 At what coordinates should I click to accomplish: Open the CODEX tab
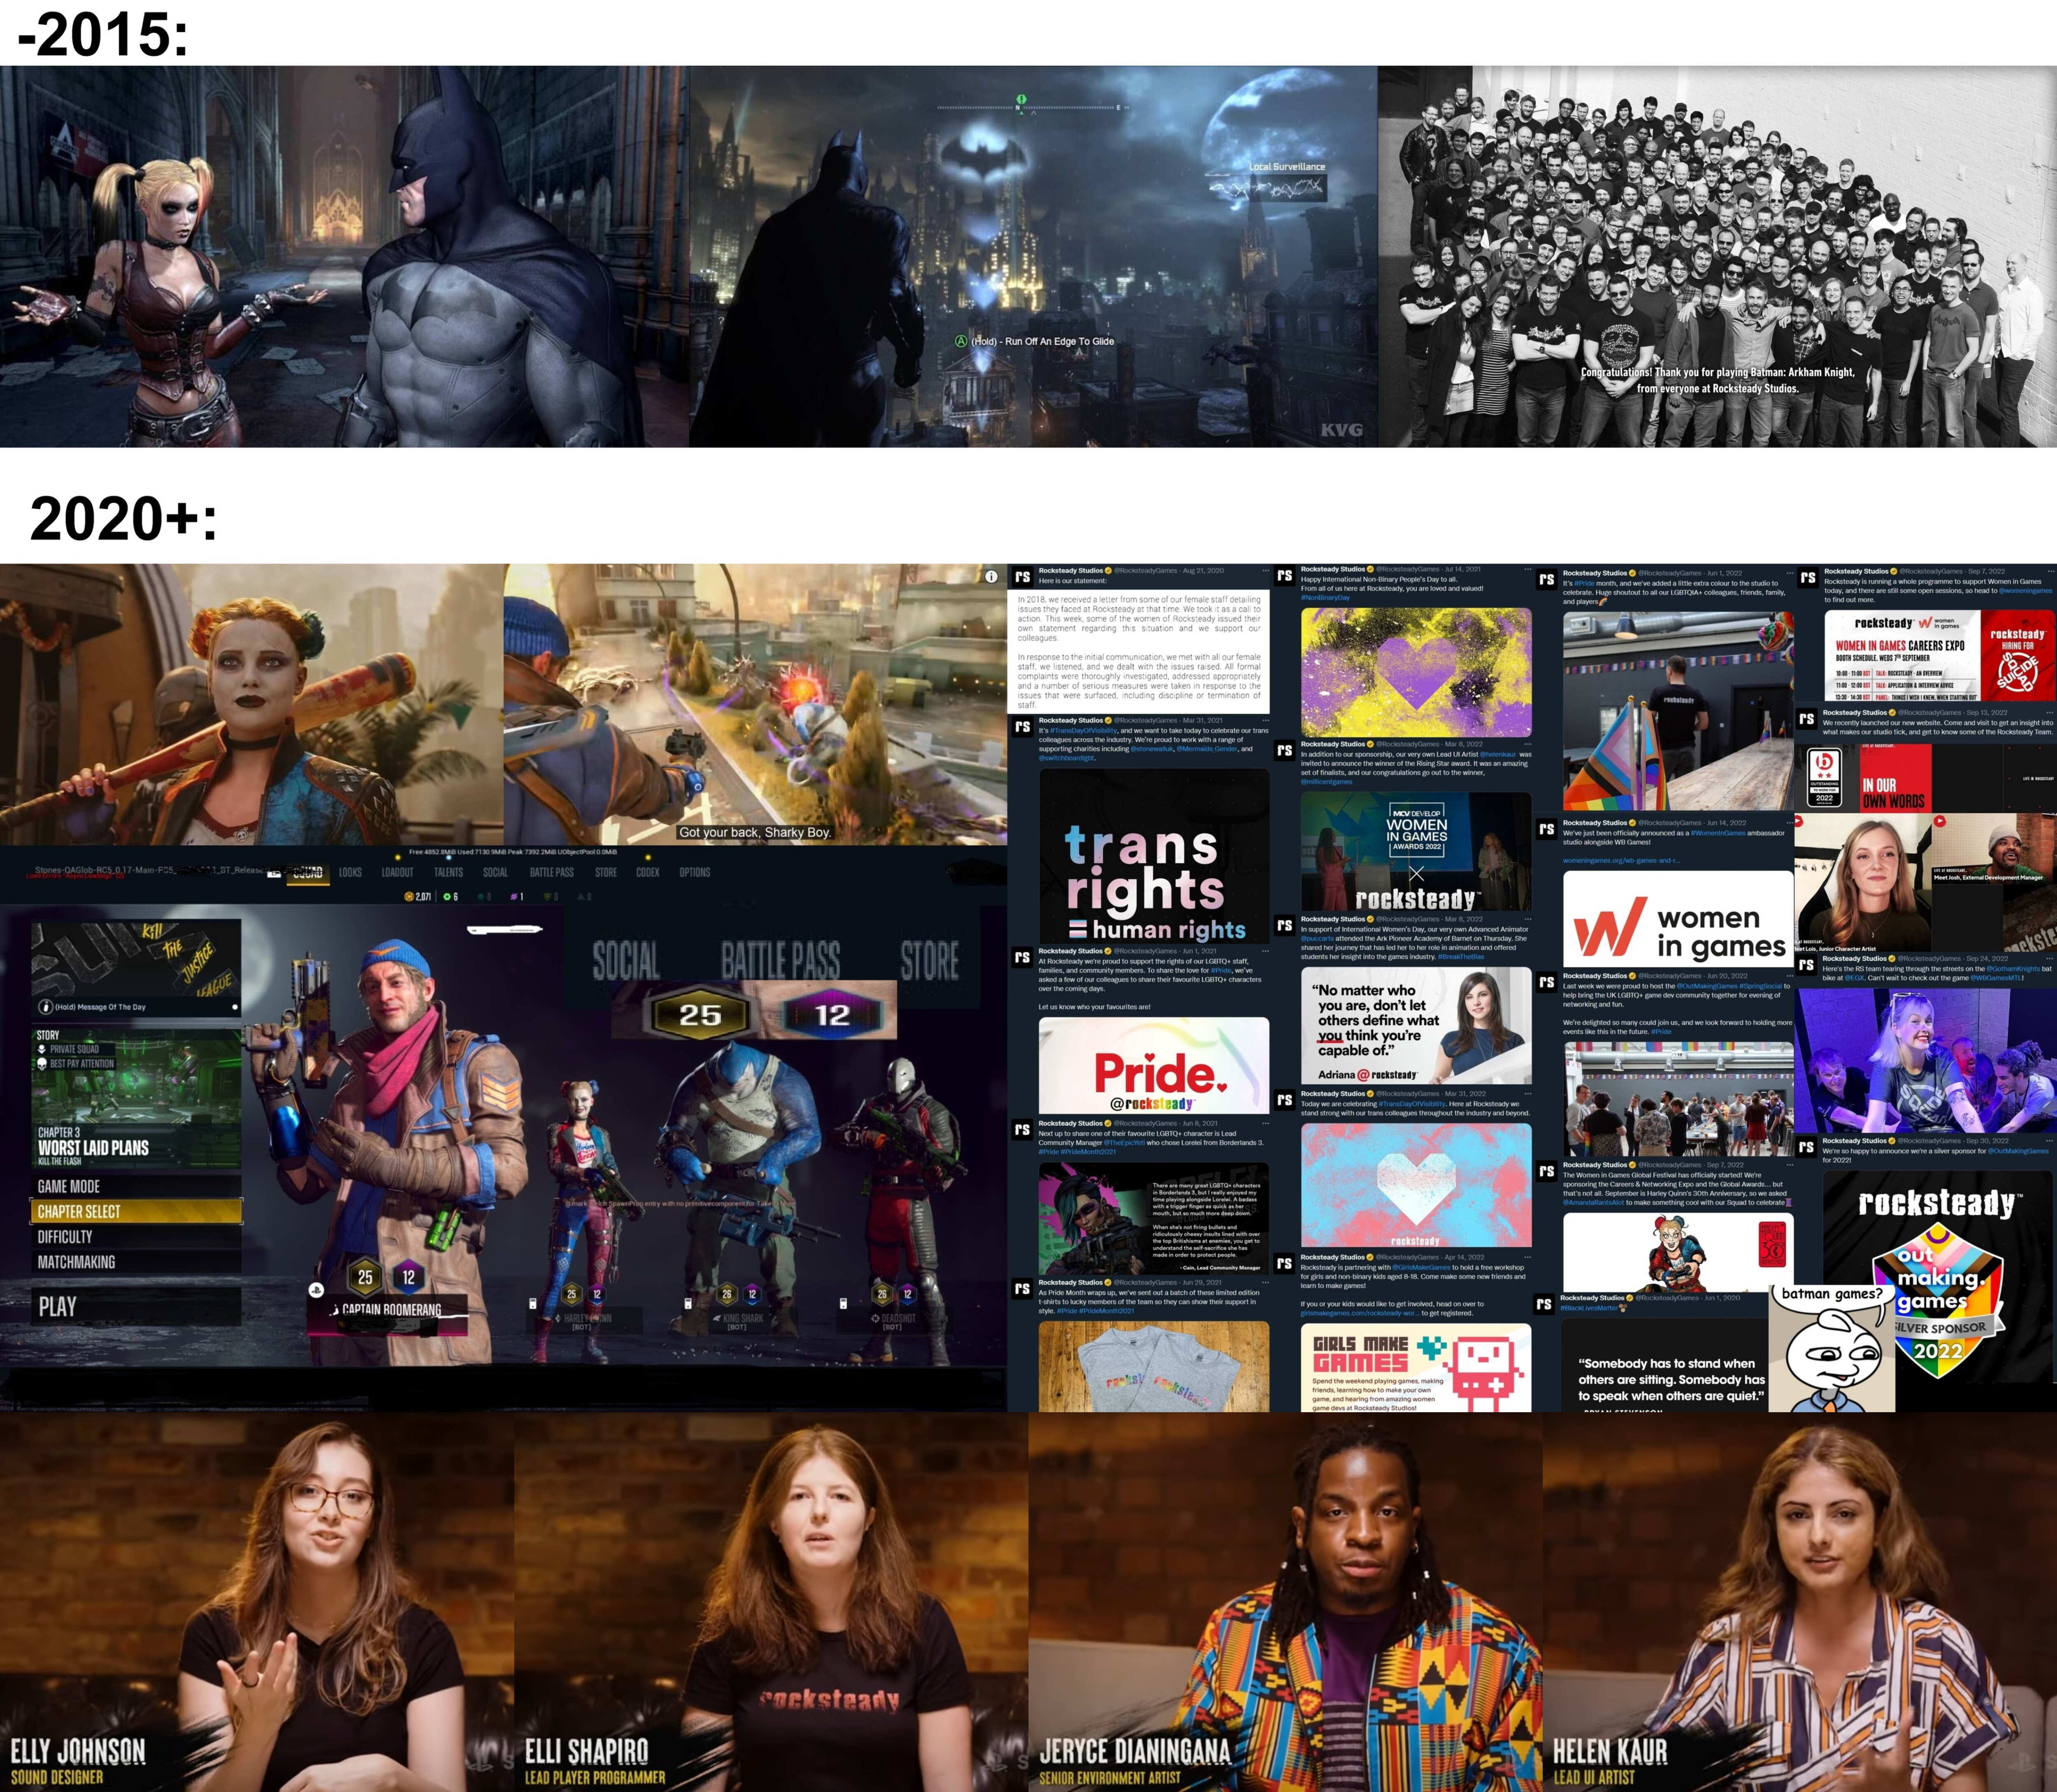(647, 873)
